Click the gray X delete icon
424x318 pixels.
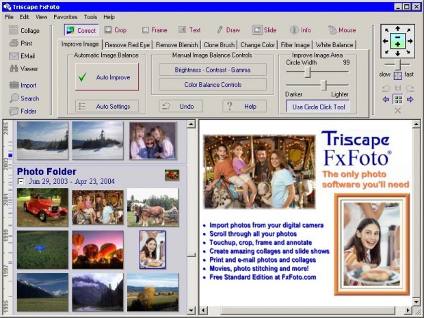pos(397,110)
